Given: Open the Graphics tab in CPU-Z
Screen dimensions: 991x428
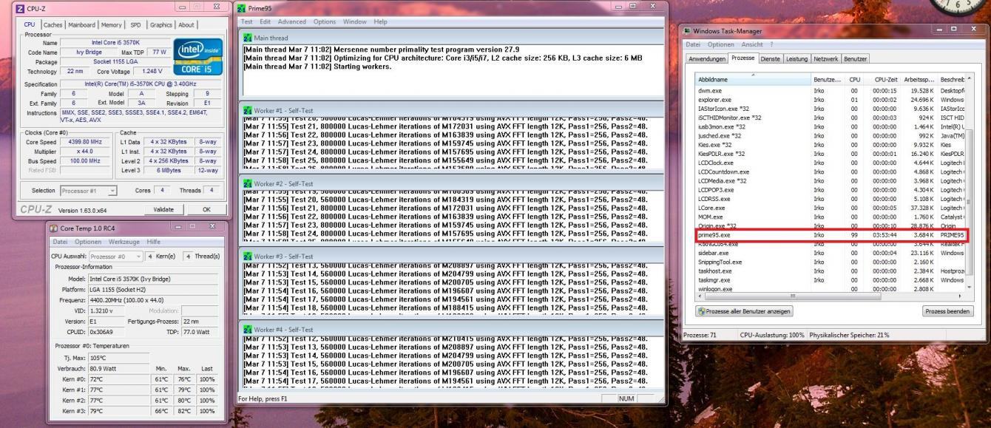Looking at the screenshot, I should click(x=161, y=25).
